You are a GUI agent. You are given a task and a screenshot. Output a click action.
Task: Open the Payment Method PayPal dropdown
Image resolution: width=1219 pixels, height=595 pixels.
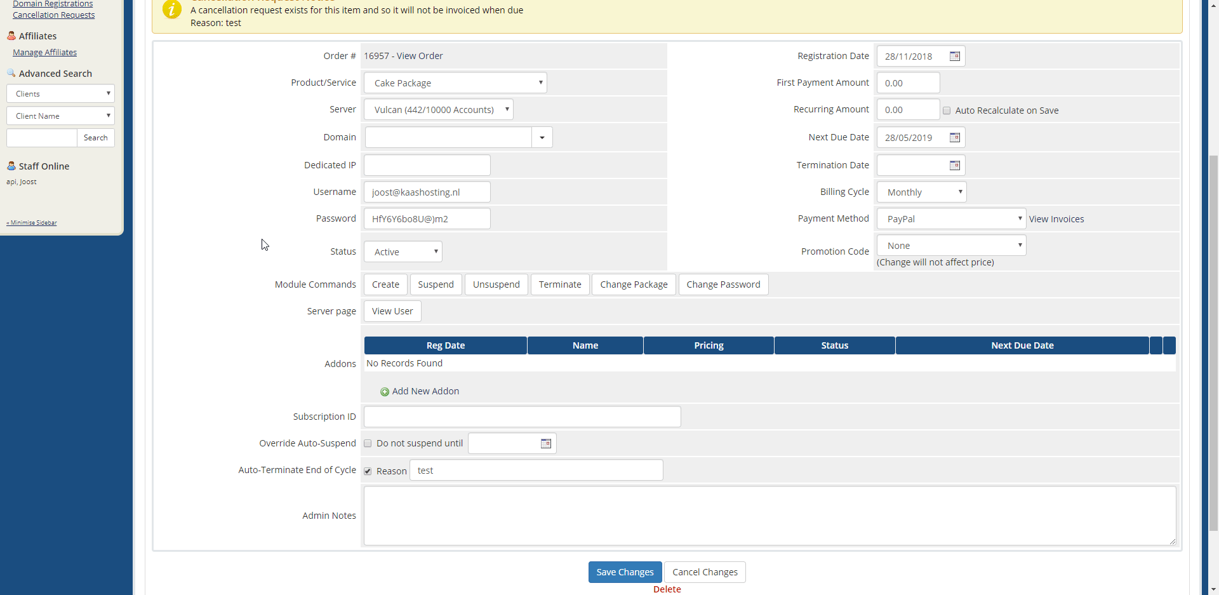(x=951, y=219)
